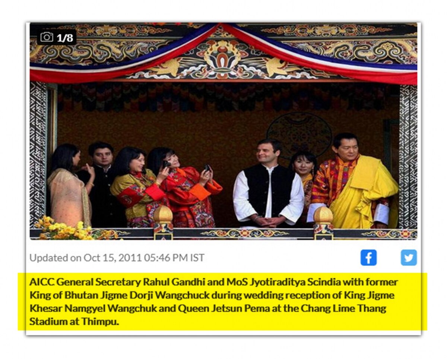Screen dimensions: 447x359
Task: Click the red and blue bunting drape
Action: coord(223,52)
